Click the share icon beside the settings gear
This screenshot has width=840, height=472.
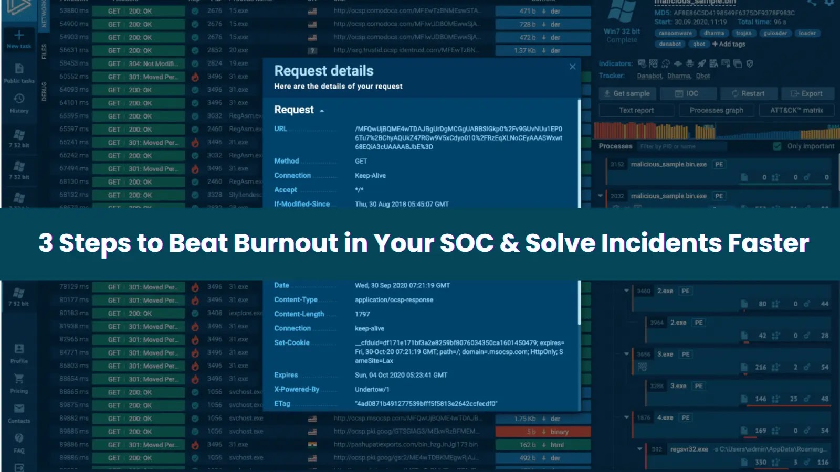(812, 3)
